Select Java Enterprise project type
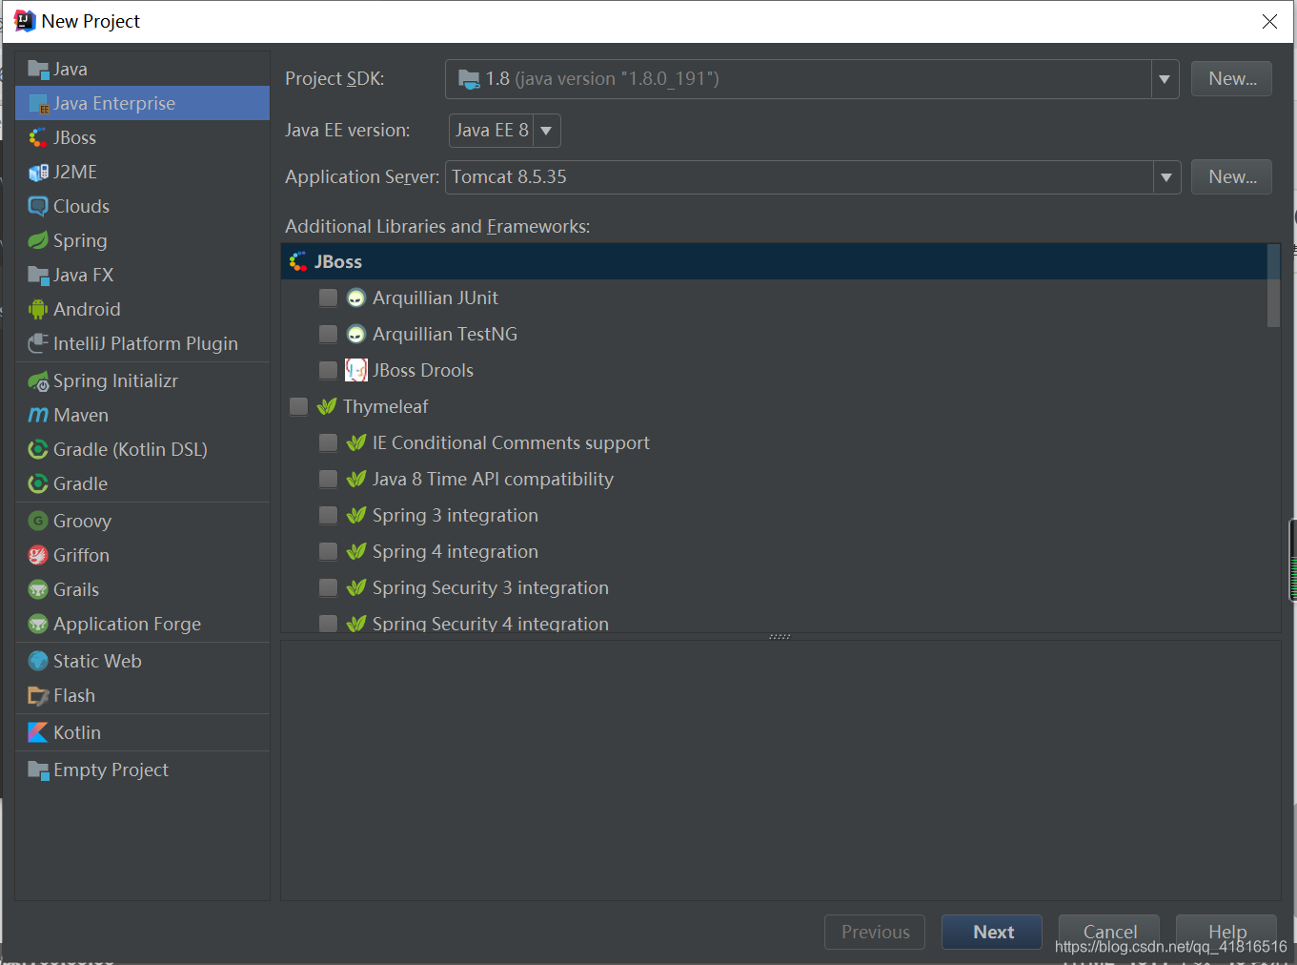Image resolution: width=1297 pixels, height=965 pixels. [142, 103]
